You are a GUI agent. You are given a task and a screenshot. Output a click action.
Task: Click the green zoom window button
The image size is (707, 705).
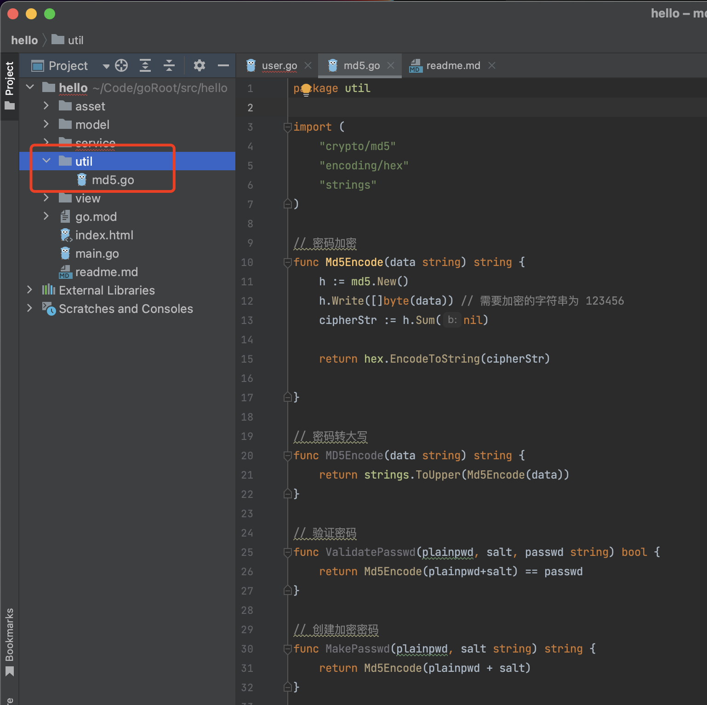point(50,14)
